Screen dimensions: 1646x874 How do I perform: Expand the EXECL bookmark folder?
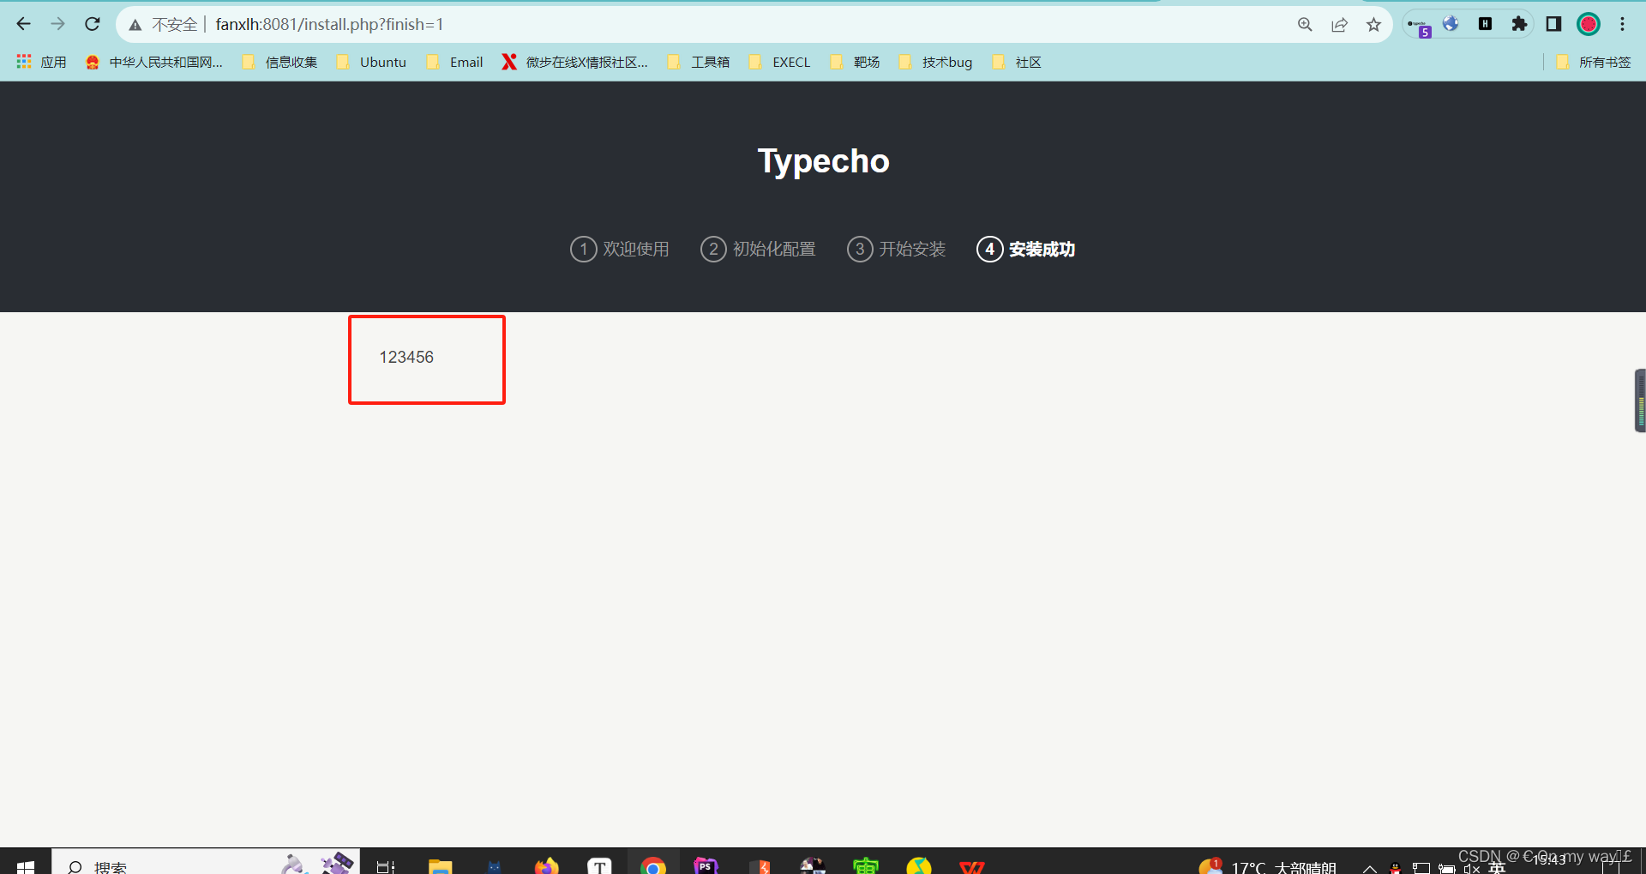click(x=779, y=62)
